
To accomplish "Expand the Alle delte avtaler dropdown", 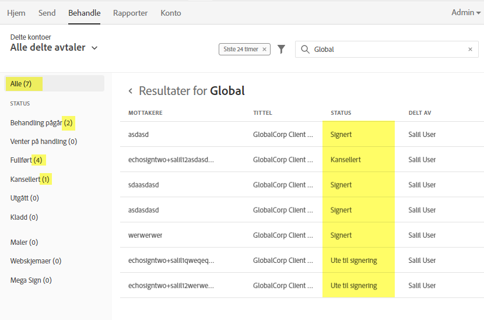I will pyautogui.click(x=94, y=48).
